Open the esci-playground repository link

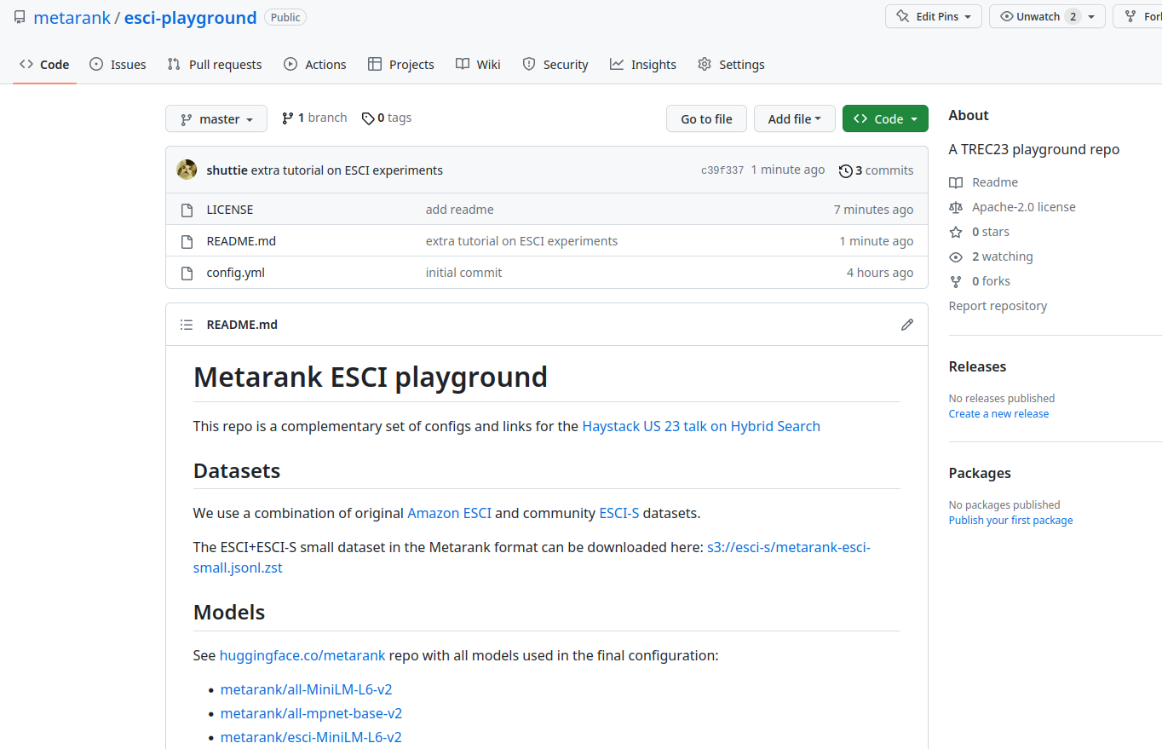point(191,17)
